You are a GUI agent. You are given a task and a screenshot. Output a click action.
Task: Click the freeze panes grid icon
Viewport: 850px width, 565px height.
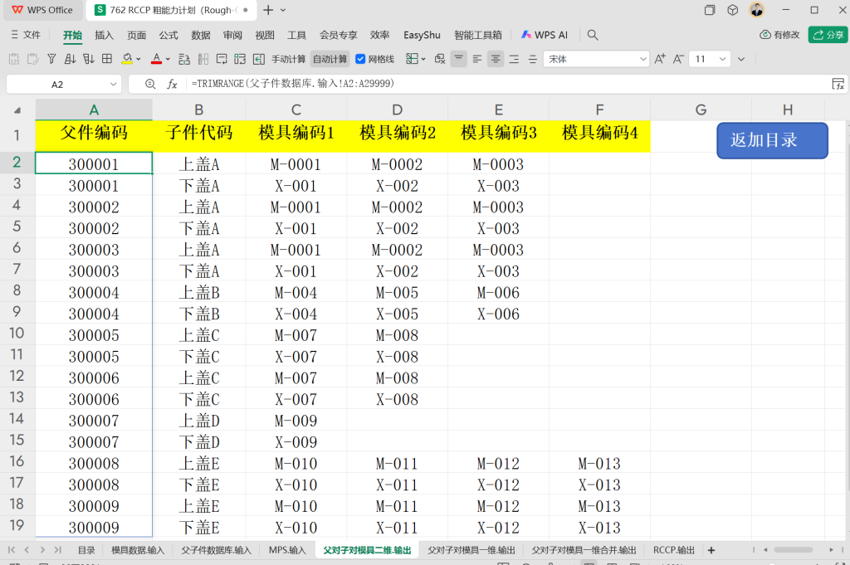107,59
